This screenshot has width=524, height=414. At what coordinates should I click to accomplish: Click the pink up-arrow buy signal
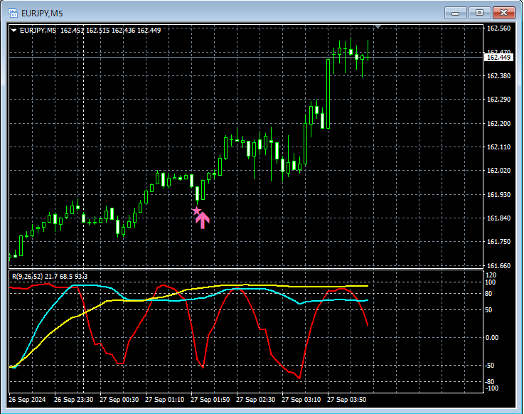pos(203,220)
